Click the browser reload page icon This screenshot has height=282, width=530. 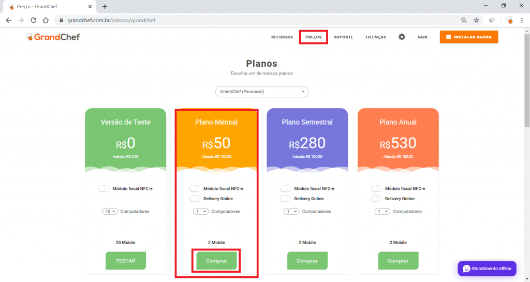click(33, 20)
